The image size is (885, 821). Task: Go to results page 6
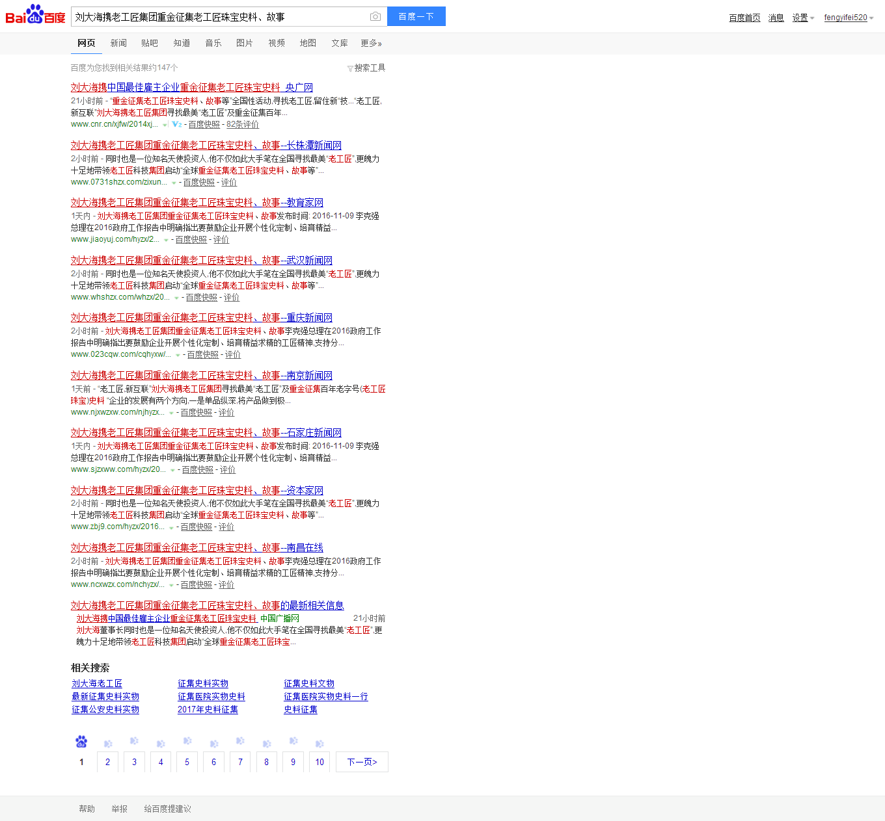[213, 762]
